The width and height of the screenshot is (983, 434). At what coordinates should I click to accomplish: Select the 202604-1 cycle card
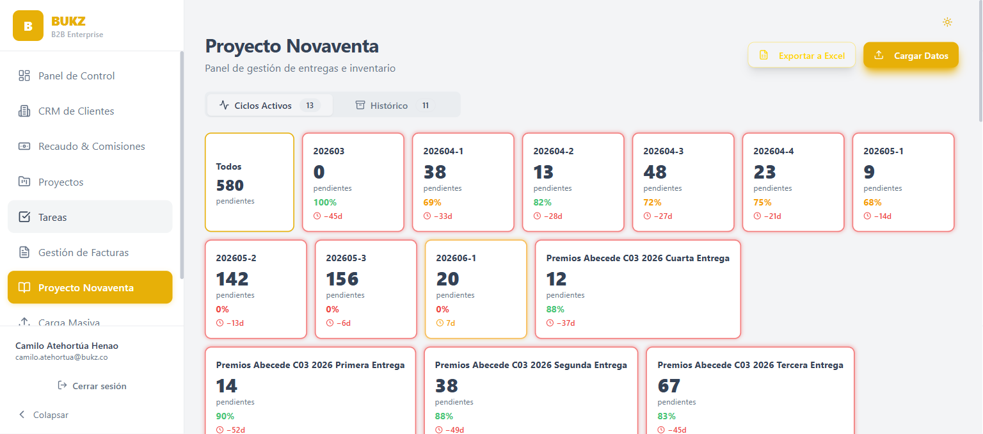[x=463, y=182]
